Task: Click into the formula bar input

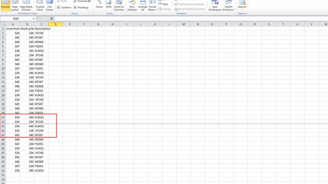Action: tap(191, 19)
